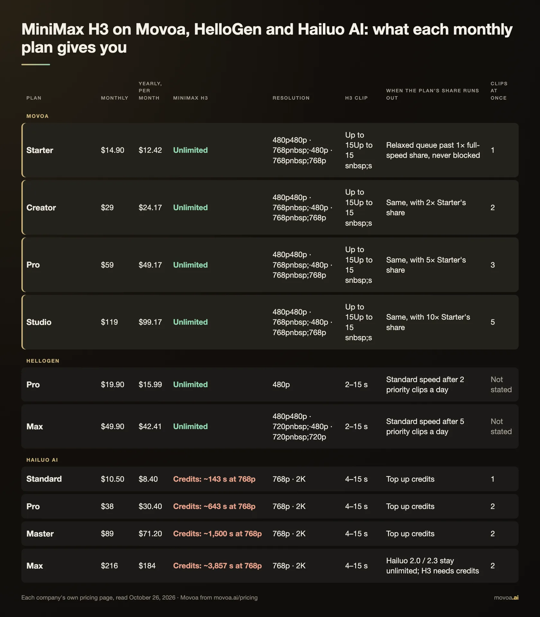The image size is (540, 617).
Task: Click the Studio plan name
Action: coord(39,322)
